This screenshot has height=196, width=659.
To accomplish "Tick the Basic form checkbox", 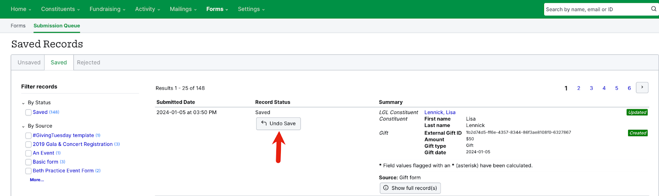I will point(28,162).
